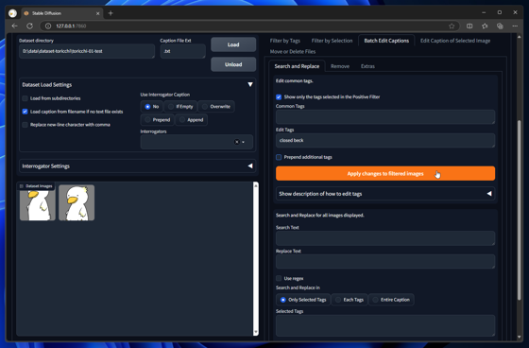Choose Each Tags option
The width and height of the screenshot is (529, 348).
coord(350,300)
